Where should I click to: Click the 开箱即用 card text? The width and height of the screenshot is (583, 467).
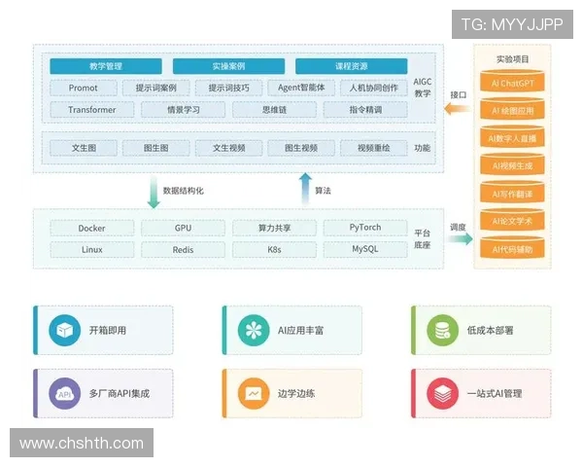(108, 331)
